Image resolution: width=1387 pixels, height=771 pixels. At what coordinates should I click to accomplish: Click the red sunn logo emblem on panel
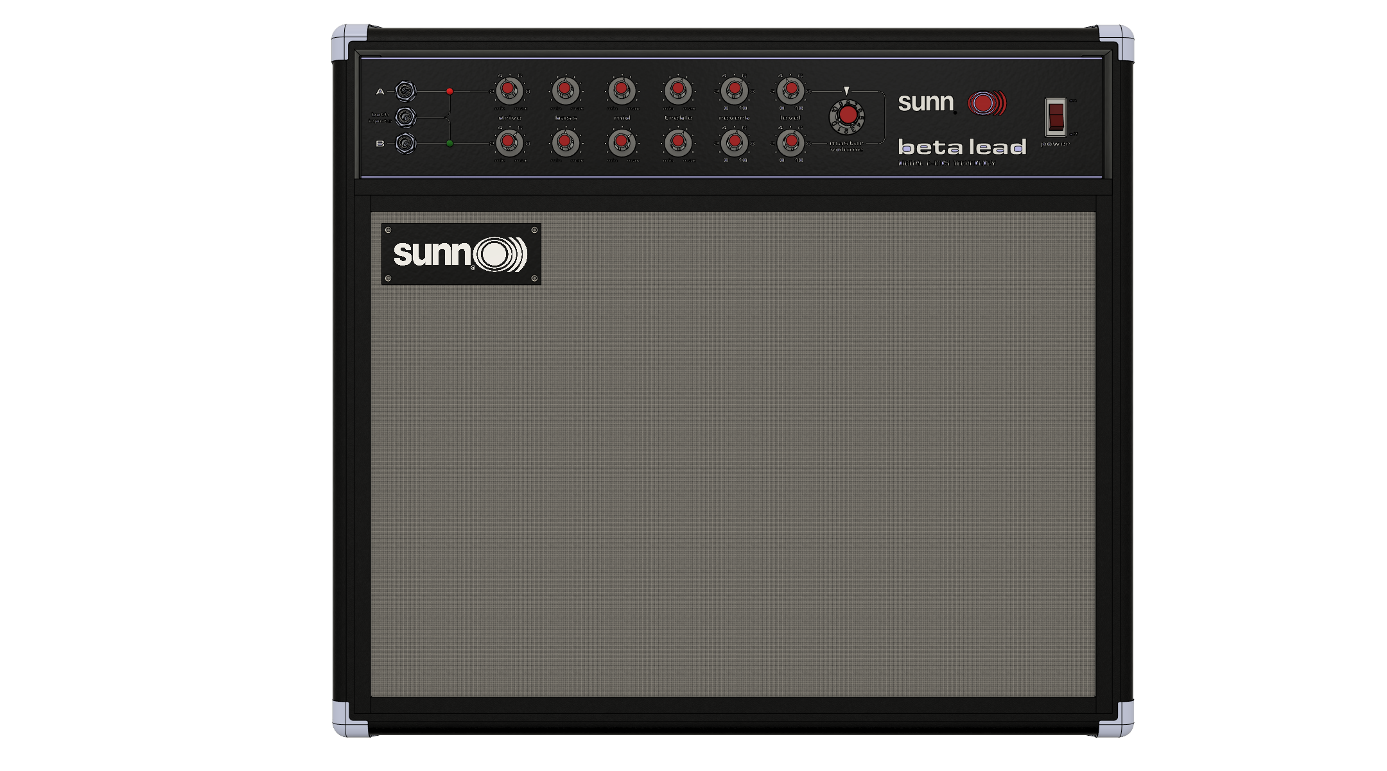[987, 103]
